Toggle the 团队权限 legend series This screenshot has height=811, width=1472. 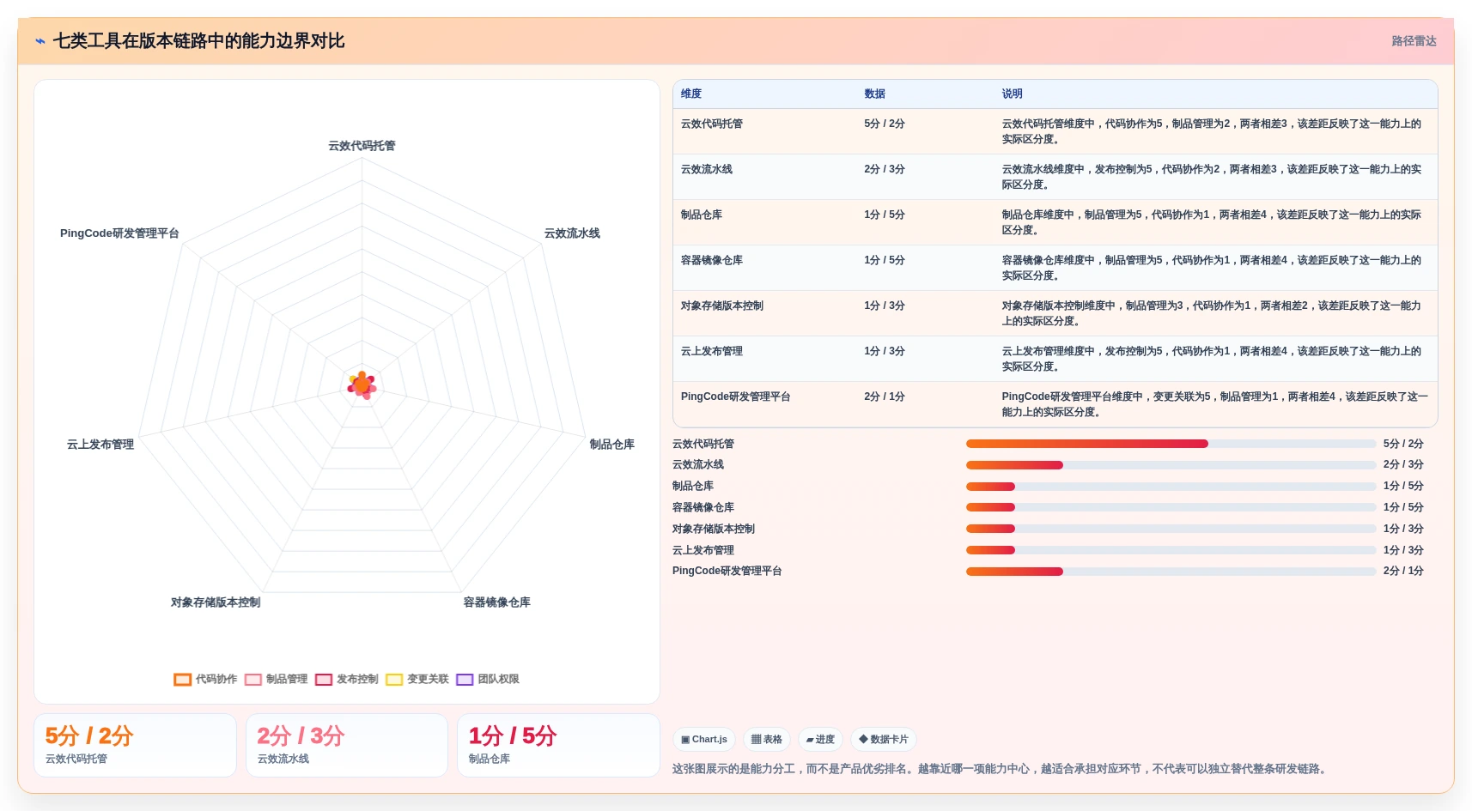coord(488,679)
